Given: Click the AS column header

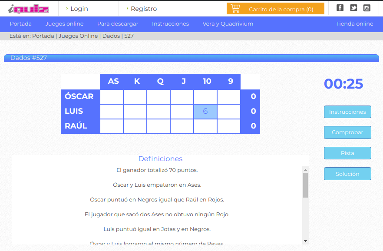Looking at the screenshot, I should (x=113, y=81).
